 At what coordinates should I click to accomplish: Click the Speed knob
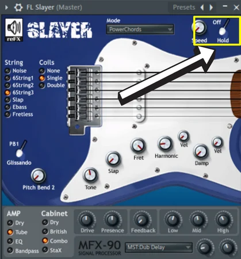pyautogui.click(x=200, y=28)
